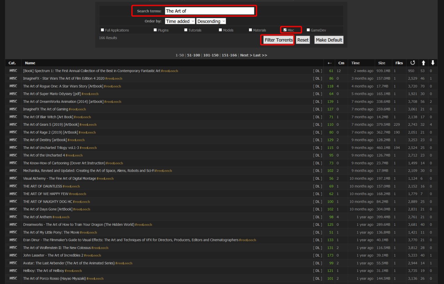Click MISC category icon for Hellboy row
The height and width of the screenshot is (284, 444).
13,270
